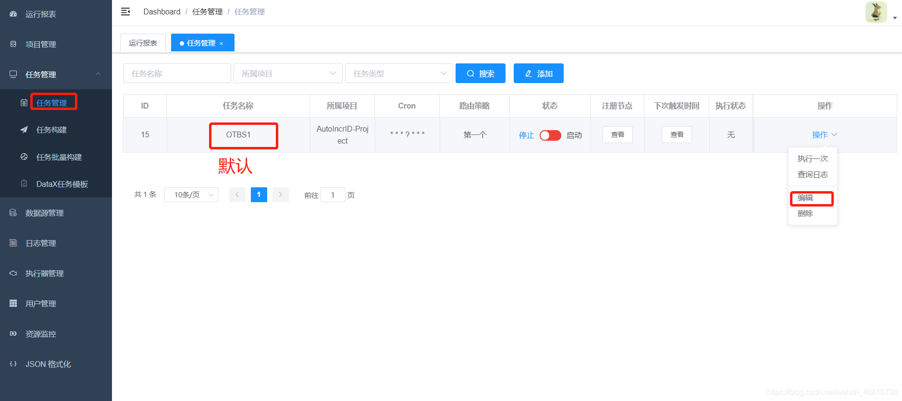The image size is (902, 401).
Task: Click the Cron value * * * ? * * *
Action: click(x=407, y=134)
